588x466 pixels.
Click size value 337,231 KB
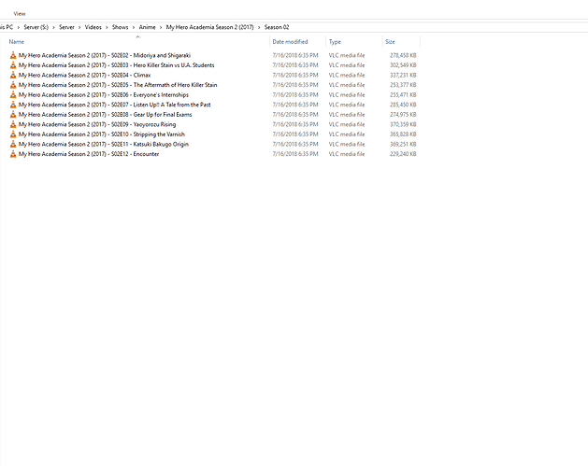(403, 76)
